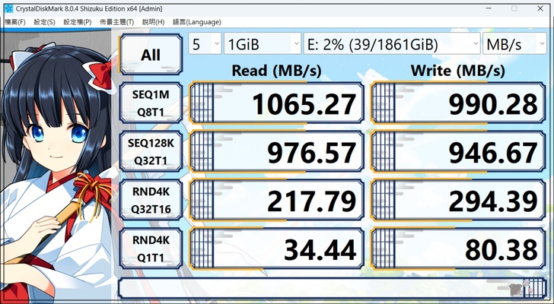Start the SEQ128K Q32T1 test
The height and width of the screenshot is (304, 554).
coord(151,152)
